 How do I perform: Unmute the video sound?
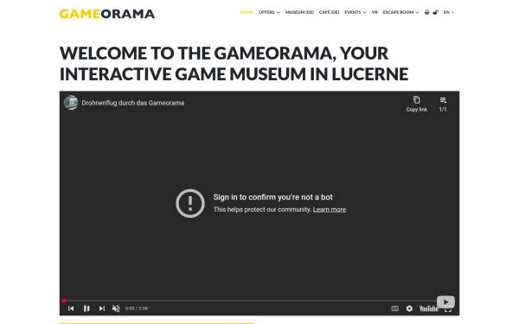(x=116, y=308)
